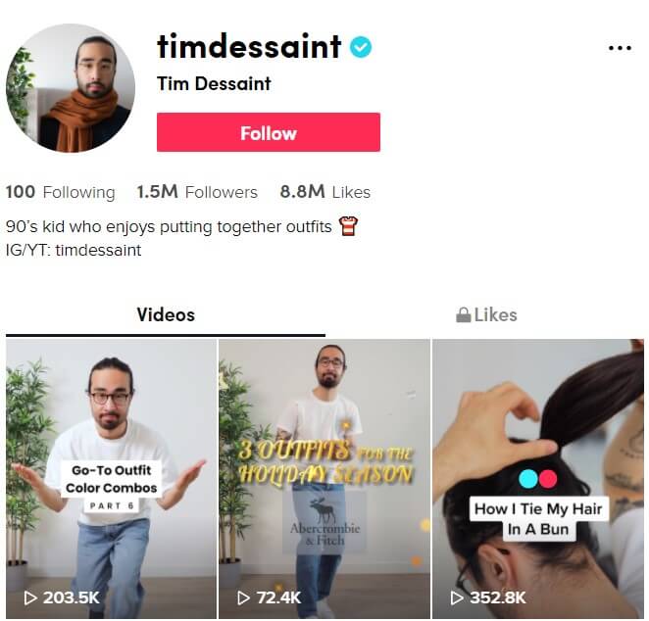Screen dimensions: 649x621
Task: Open the three-dot more options menu
Action: [x=620, y=48]
